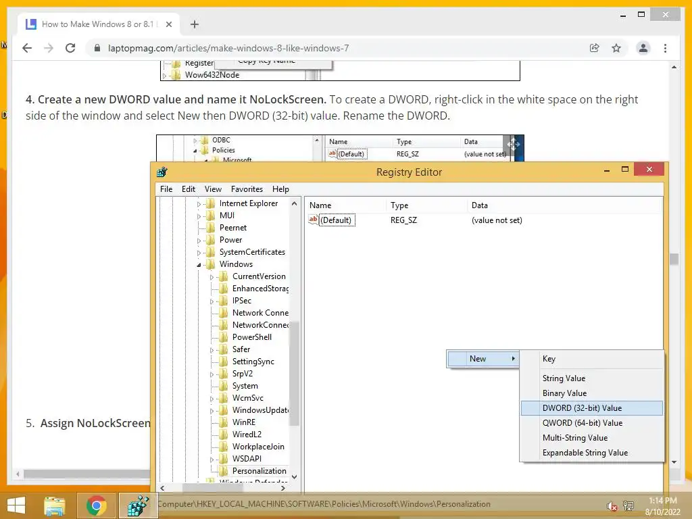The width and height of the screenshot is (692, 519).
Task: Click the article image enlarge icon
Action: coord(514,144)
